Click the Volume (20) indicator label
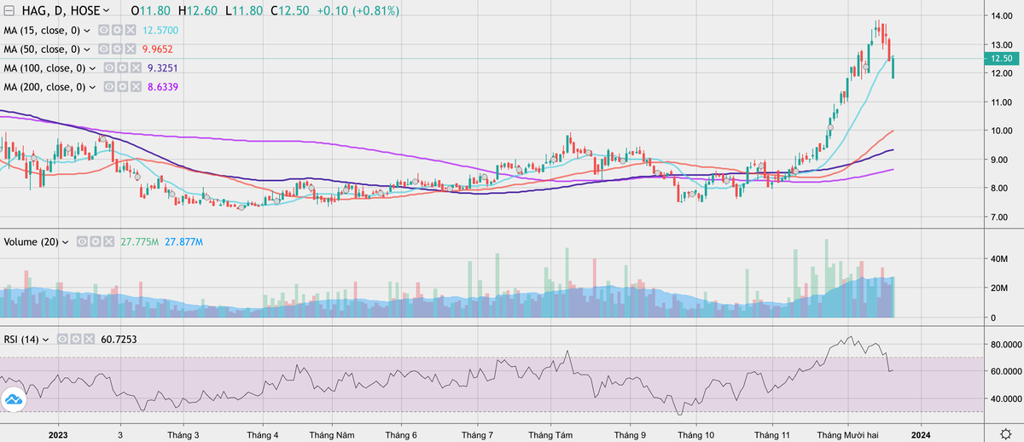The height and width of the screenshot is (442, 1024). pyautogui.click(x=31, y=242)
